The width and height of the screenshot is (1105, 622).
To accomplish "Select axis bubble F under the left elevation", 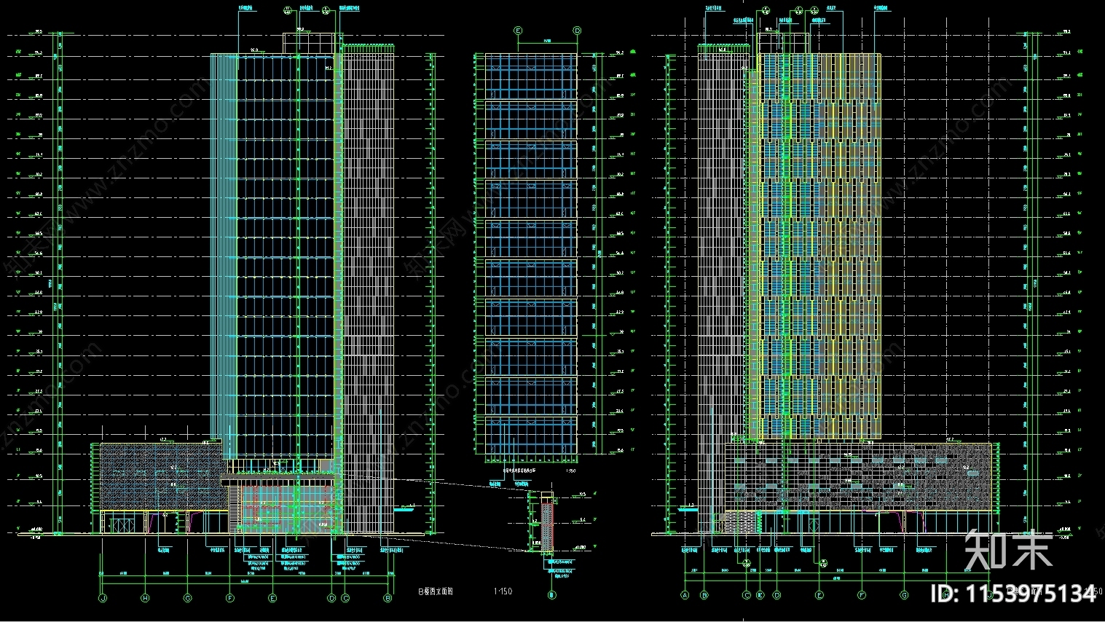I will click(x=230, y=599).
